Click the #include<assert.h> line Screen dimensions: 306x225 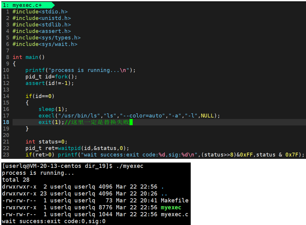point(42,31)
